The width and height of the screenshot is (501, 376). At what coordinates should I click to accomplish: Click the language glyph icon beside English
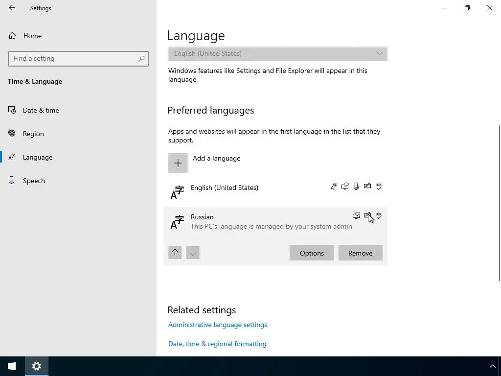(177, 192)
